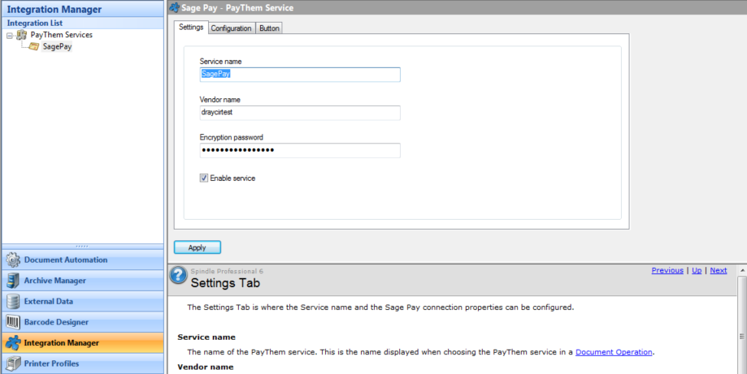Follow the Next help link
This screenshot has width=747, height=374.
tap(719, 270)
